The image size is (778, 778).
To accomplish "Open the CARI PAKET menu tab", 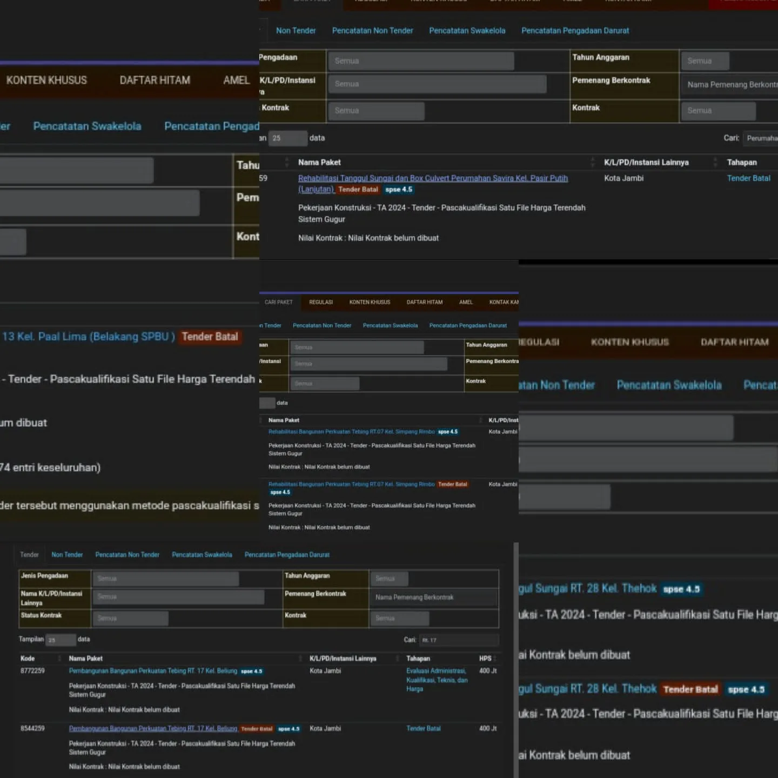I will [x=279, y=302].
